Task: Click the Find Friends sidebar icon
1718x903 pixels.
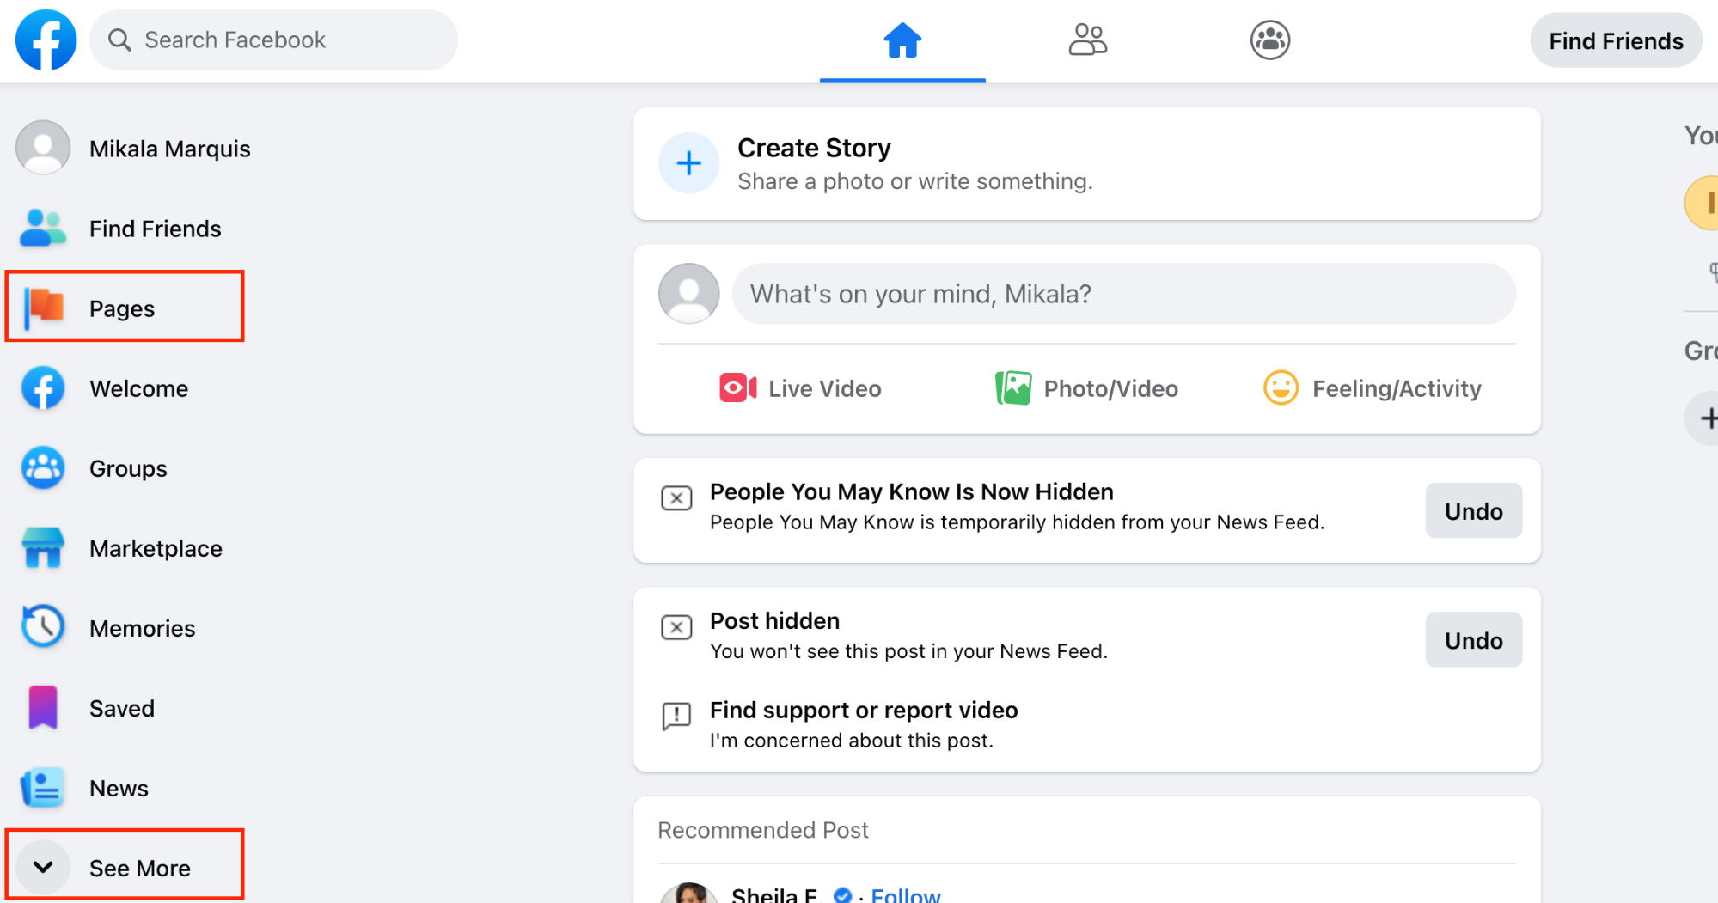Action: pyautogui.click(x=43, y=229)
